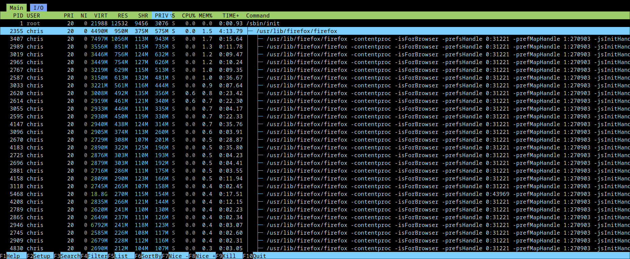This screenshot has width=630, height=259.
Task: Select process row with PID 2865
Action: point(315,217)
